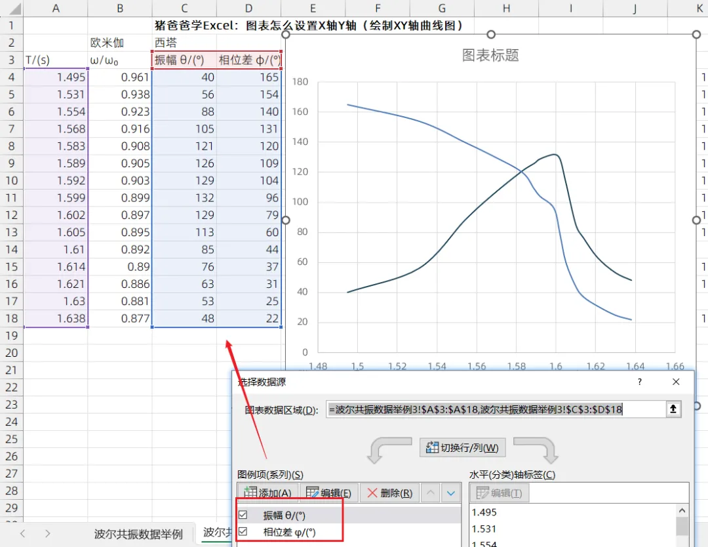Select column D header
This screenshot has width=708, height=547.
click(x=249, y=8)
